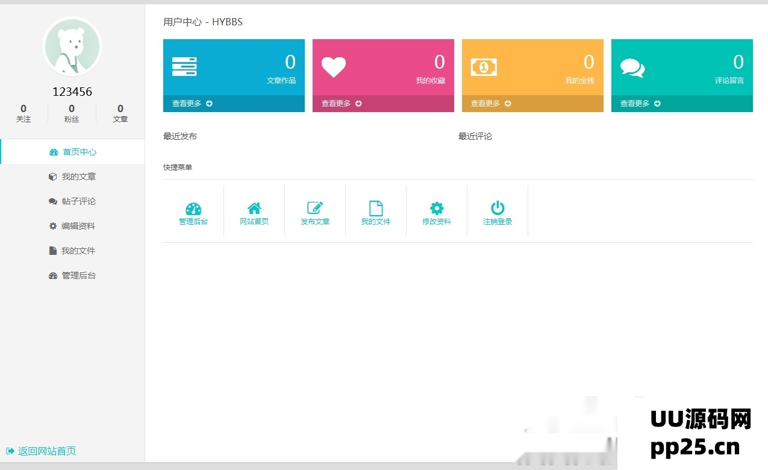Screen dimensions: 768x470
Task: Open the 我的文件 document icon in quick menu
Action: (x=375, y=207)
